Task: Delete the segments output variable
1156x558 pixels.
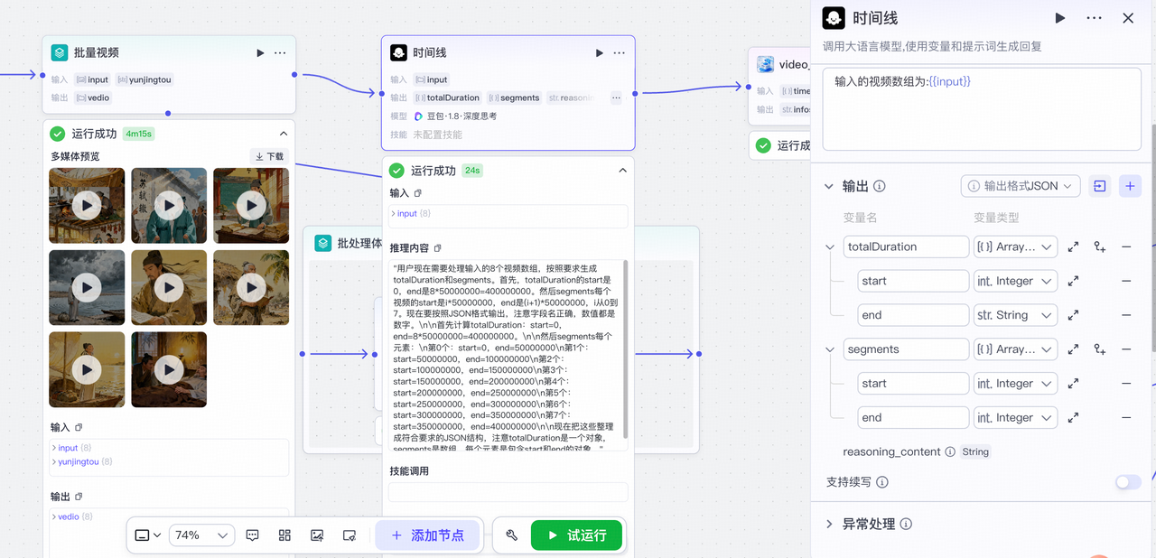Action: (x=1126, y=349)
